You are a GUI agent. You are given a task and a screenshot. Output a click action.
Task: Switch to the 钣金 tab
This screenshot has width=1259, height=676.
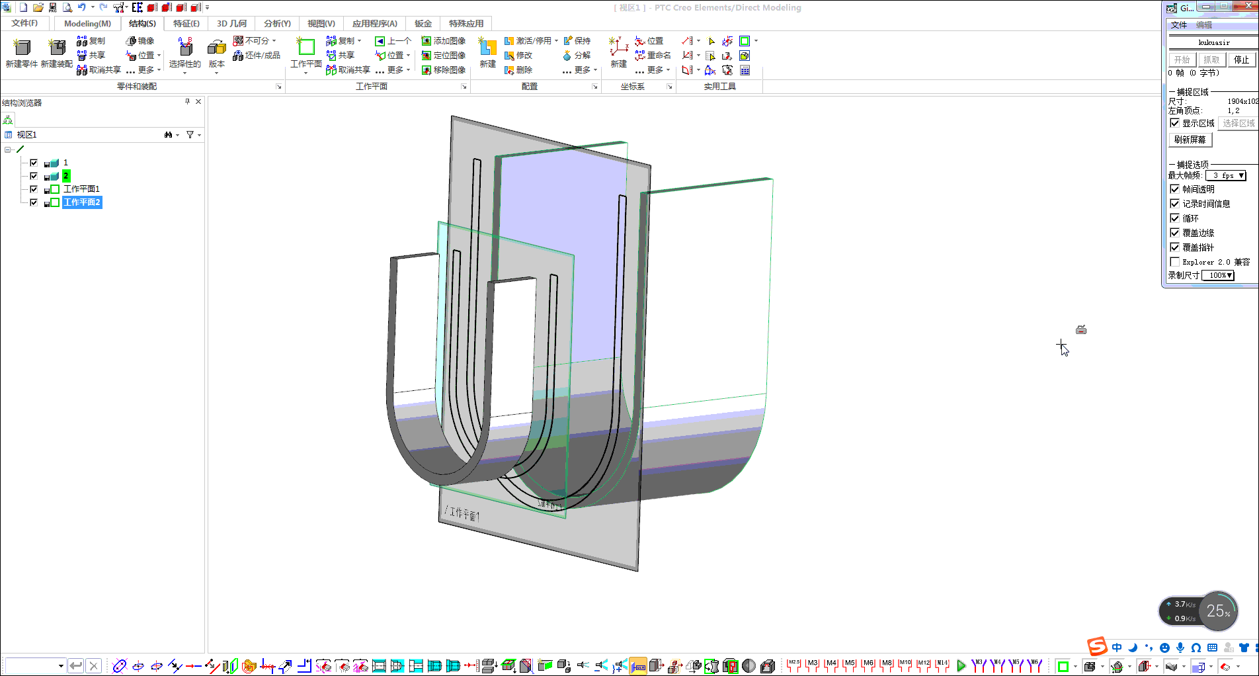tap(423, 23)
